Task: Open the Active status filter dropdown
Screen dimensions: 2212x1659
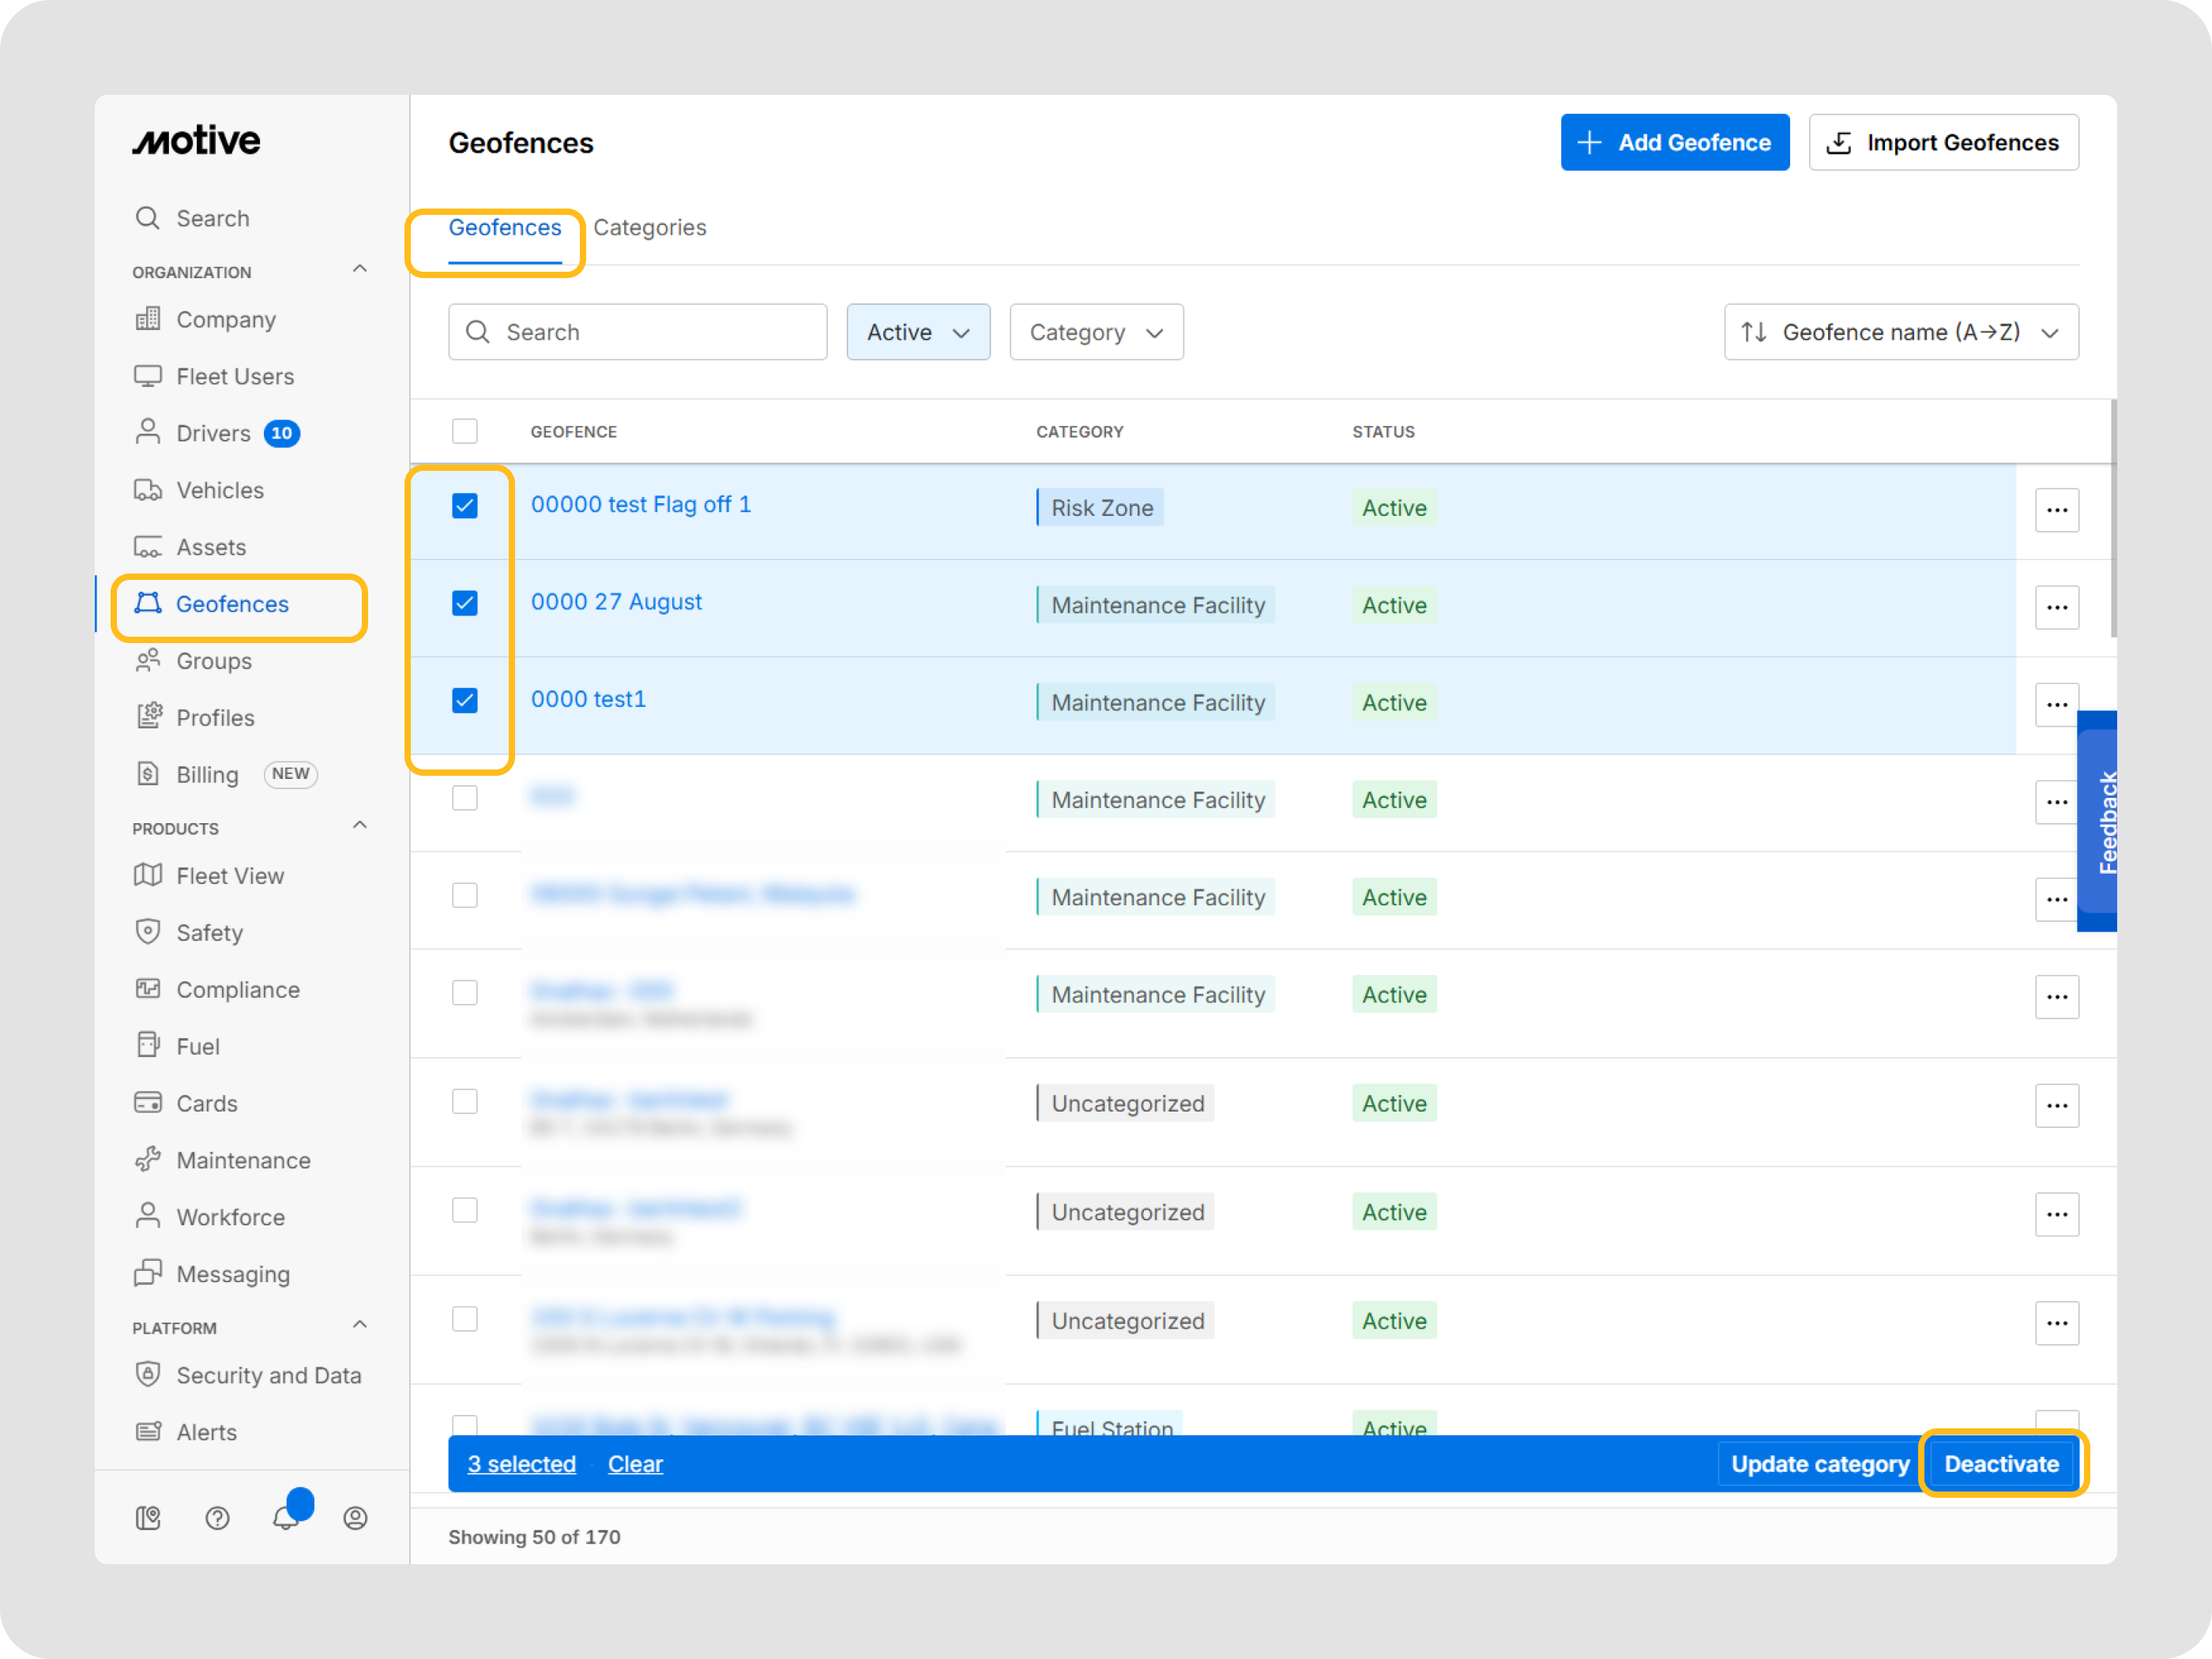Action: tap(917, 332)
